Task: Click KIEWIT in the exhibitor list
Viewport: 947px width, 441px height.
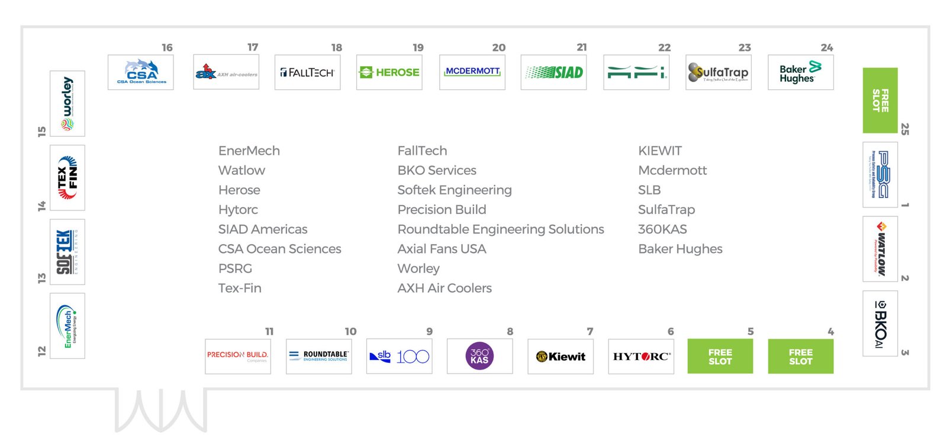Action: [x=660, y=151]
